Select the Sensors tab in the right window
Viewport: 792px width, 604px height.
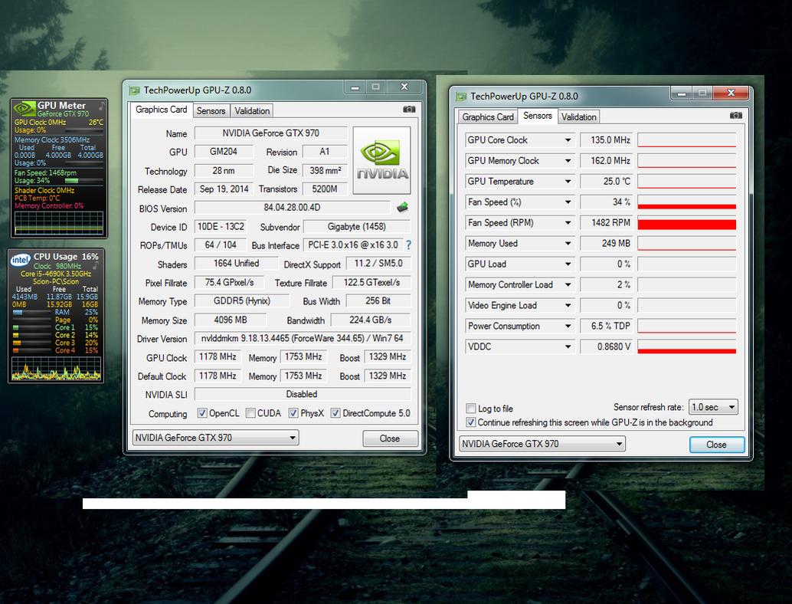pyautogui.click(x=538, y=116)
